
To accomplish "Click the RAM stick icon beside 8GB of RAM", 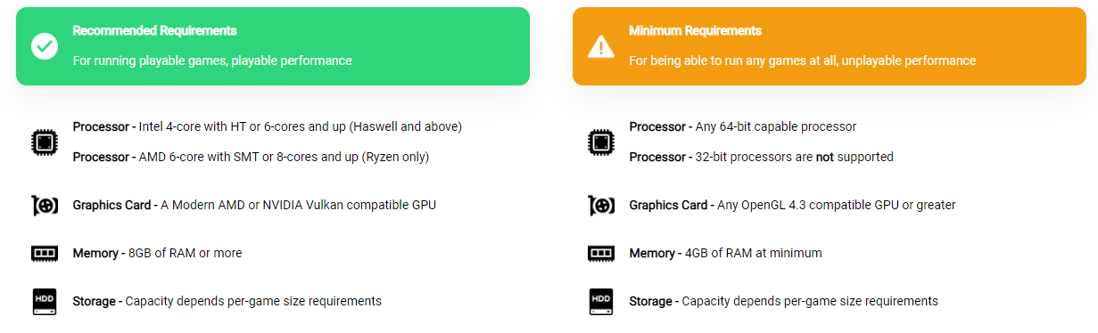I will coord(45,254).
